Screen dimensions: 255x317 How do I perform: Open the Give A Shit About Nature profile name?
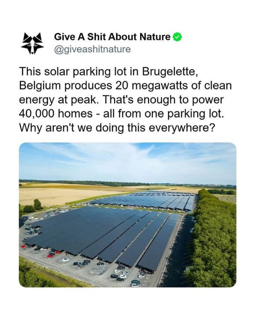112,37
